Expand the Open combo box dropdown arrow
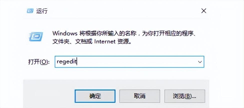Viewport: 244px width, 108px height. (200, 62)
